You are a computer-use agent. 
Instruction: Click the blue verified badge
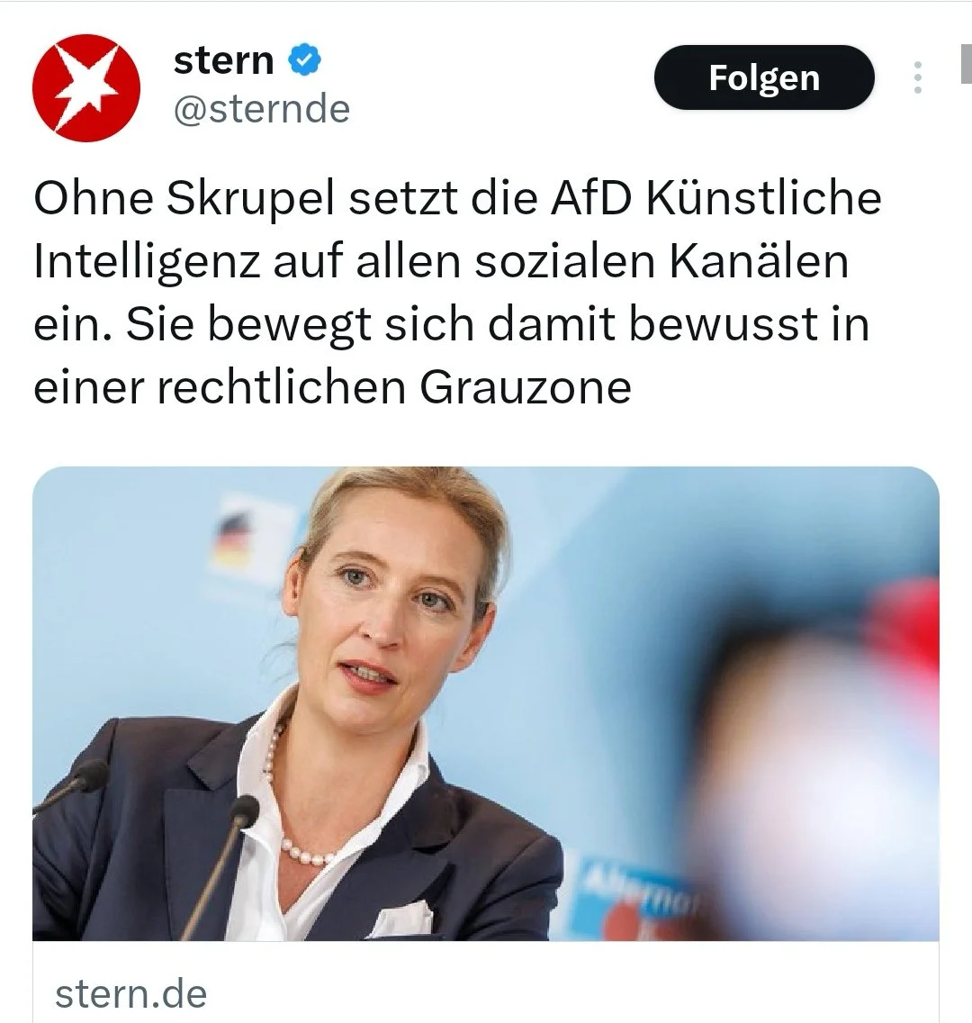point(304,60)
